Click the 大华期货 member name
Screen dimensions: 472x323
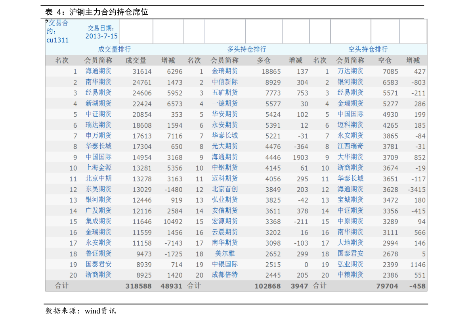(x=350, y=157)
